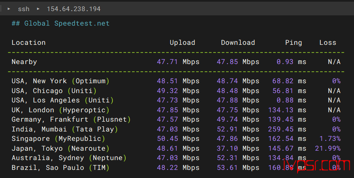Click the Ping column header
The height and width of the screenshot is (178, 354).
coord(293,43)
